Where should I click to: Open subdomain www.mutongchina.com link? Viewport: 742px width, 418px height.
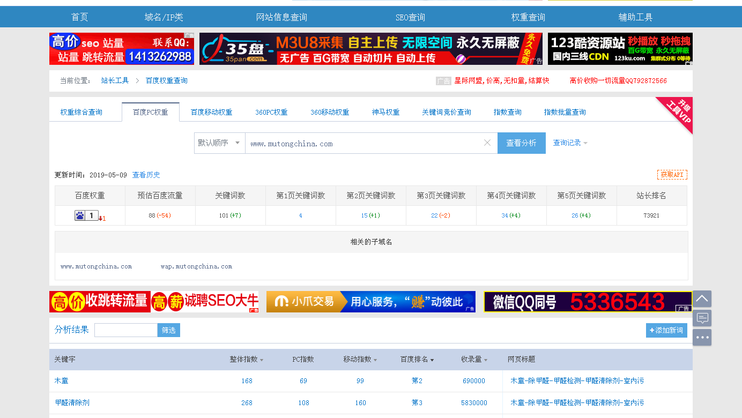[96, 266]
